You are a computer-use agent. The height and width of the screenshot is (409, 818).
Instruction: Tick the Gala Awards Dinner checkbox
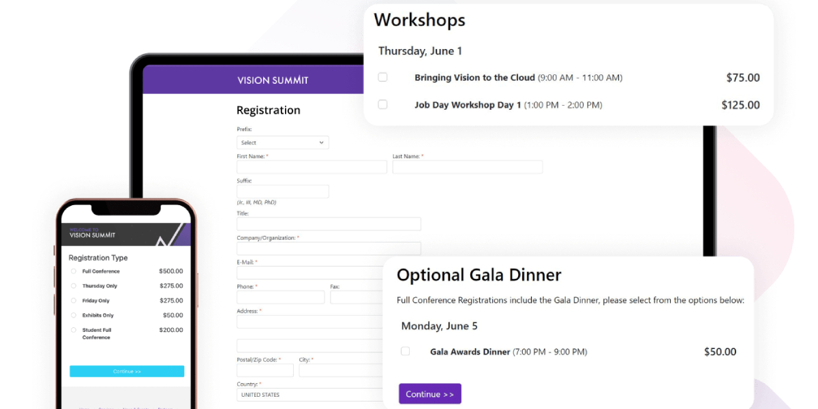(405, 351)
